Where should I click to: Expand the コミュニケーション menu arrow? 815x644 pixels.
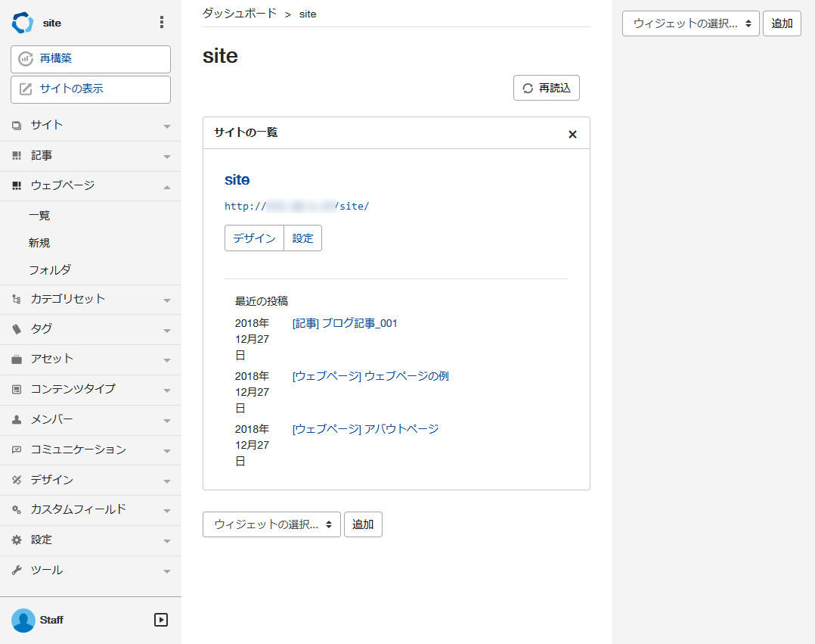(x=167, y=450)
